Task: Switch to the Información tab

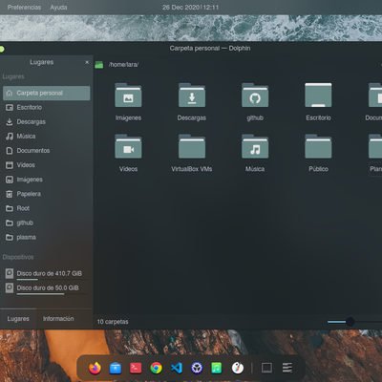Action: 58,319
